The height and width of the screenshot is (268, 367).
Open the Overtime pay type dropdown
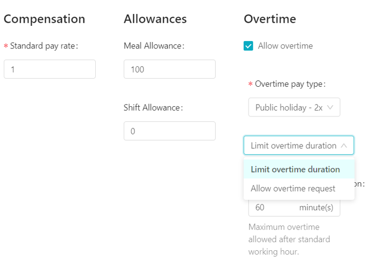coord(294,107)
